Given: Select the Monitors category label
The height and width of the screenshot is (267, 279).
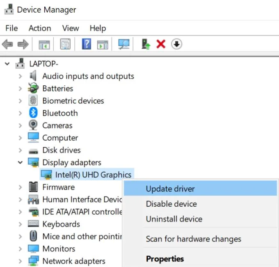Looking at the screenshot, I should coord(59,249).
